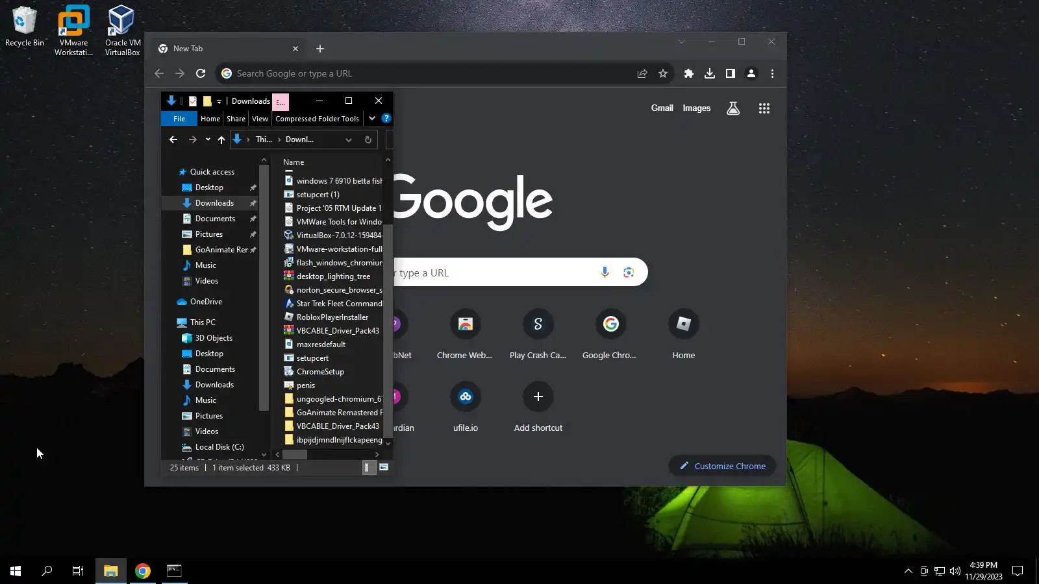Viewport: 1039px width, 584px height.
Task: Unpin Desktop from Quick access
Action: click(253, 188)
